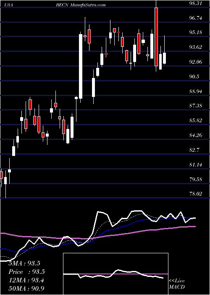
Task: Click the MunafaSutra.com watermark text
Action: point(89,5)
